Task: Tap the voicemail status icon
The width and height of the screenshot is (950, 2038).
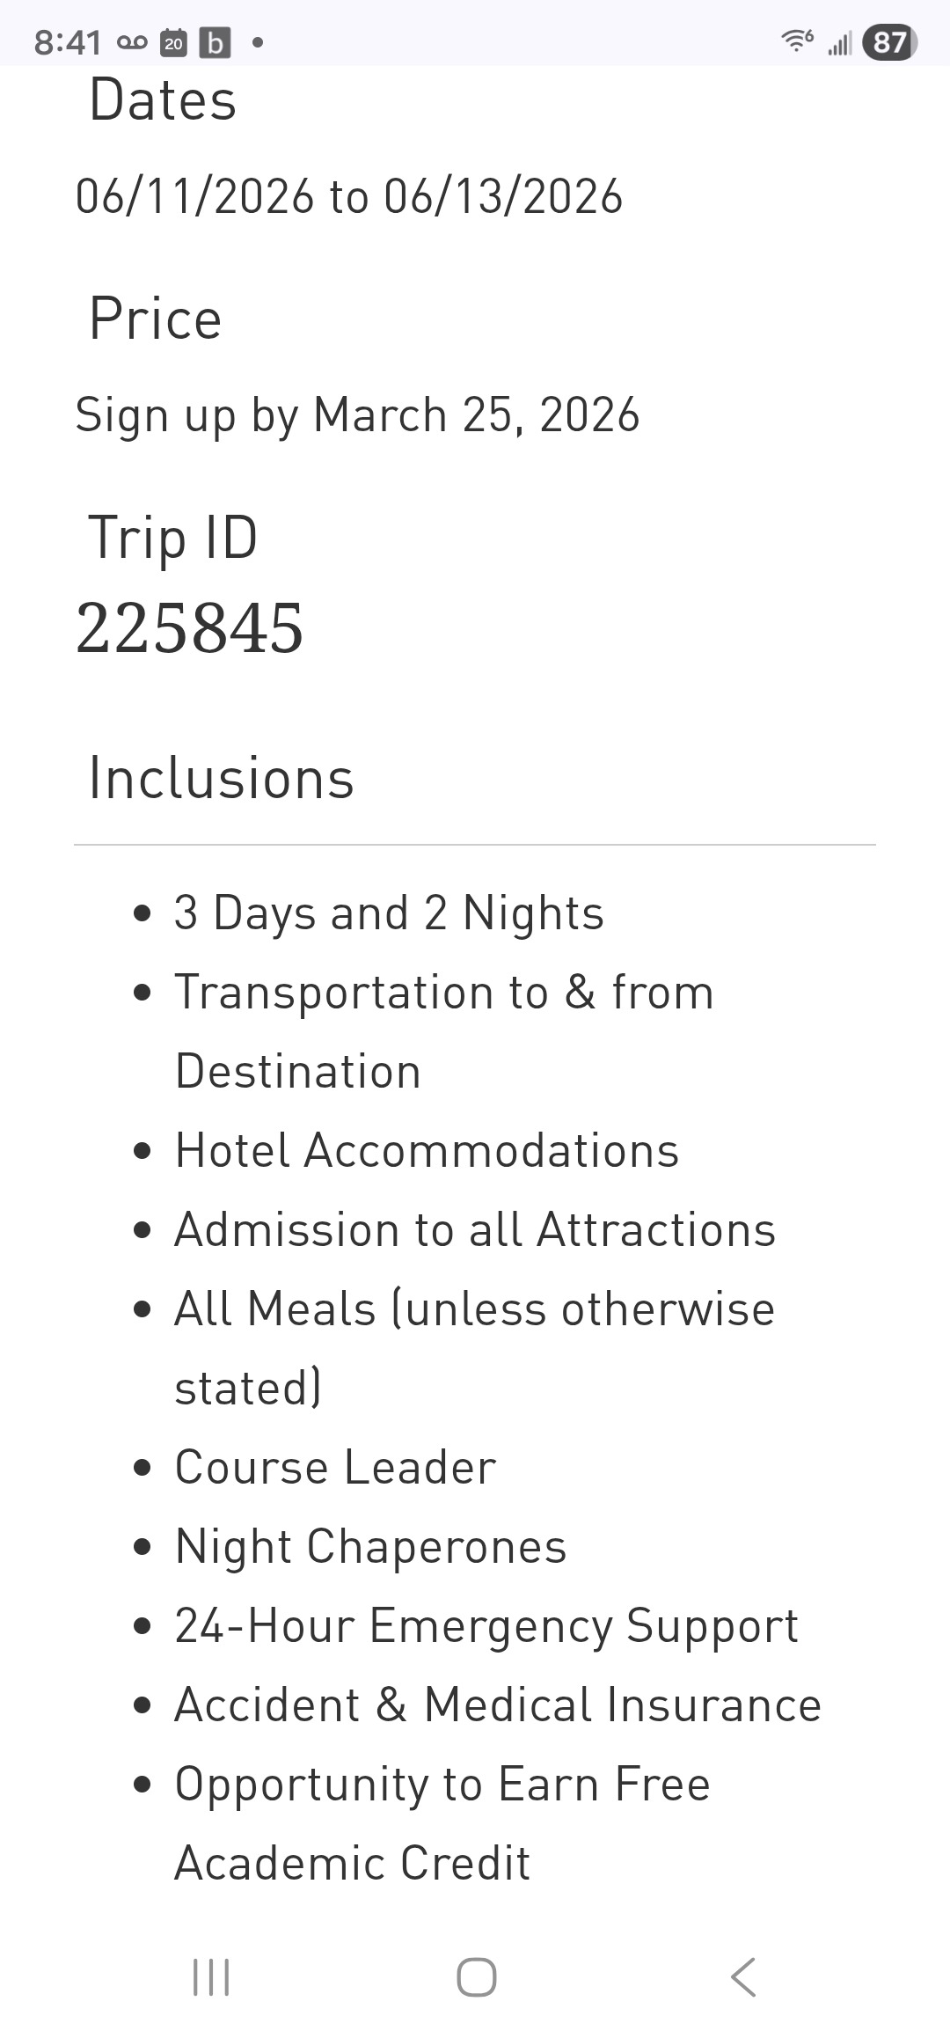Action: pyautogui.click(x=131, y=41)
